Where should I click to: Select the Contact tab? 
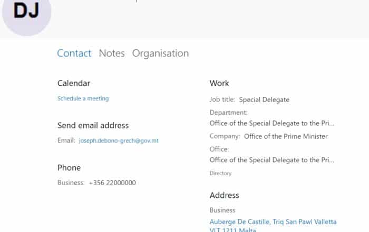74,53
